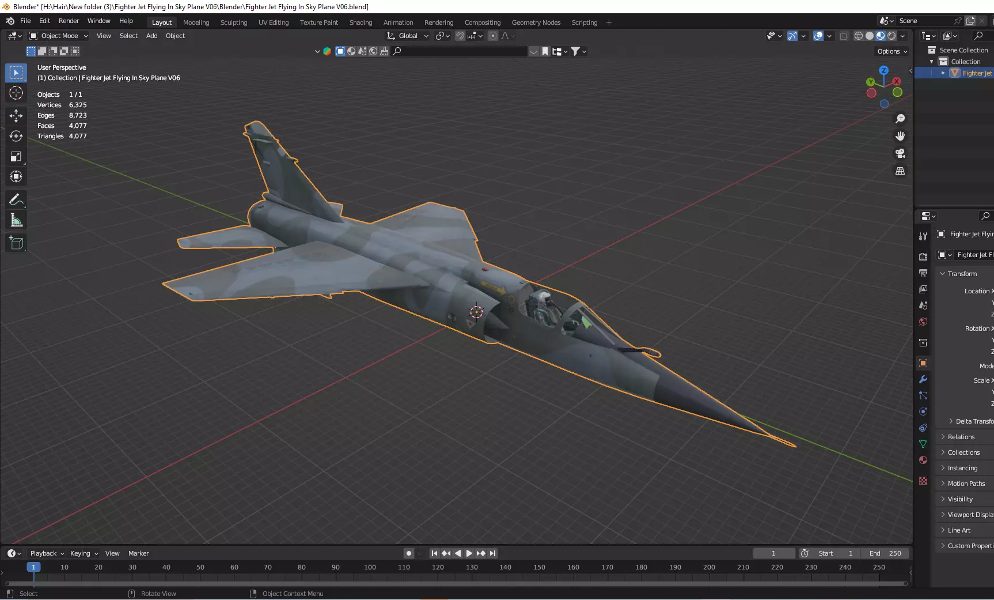This screenshot has height=600, width=994.
Task: Switch to the UV Editing workspace tab
Action: tap(274, 22)
